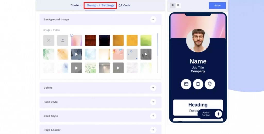Click the plus icon on Add to Contact
The width and height of the screenshot is (264, 134).
click(218, 114)
